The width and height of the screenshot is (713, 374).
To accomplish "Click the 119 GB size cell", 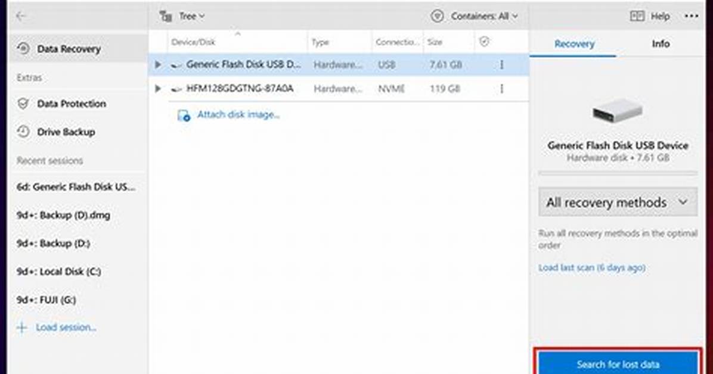I will click(445, 89).
